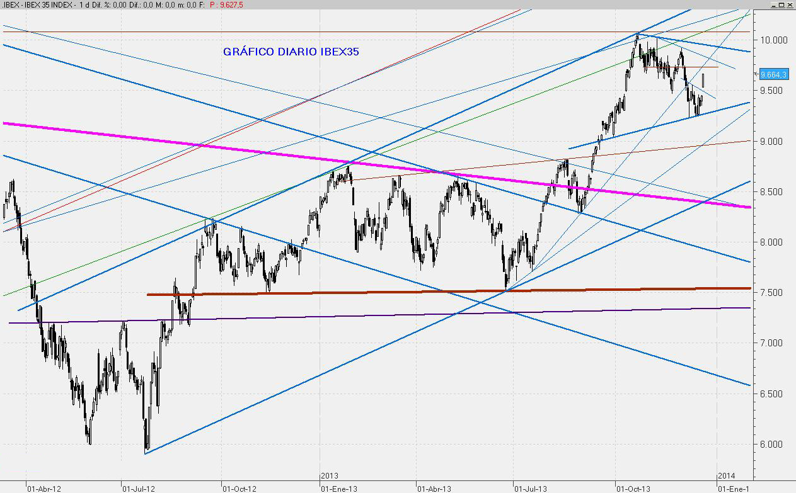
Task: Close the IBEX 35 chart window
Action: coord(790,4)
